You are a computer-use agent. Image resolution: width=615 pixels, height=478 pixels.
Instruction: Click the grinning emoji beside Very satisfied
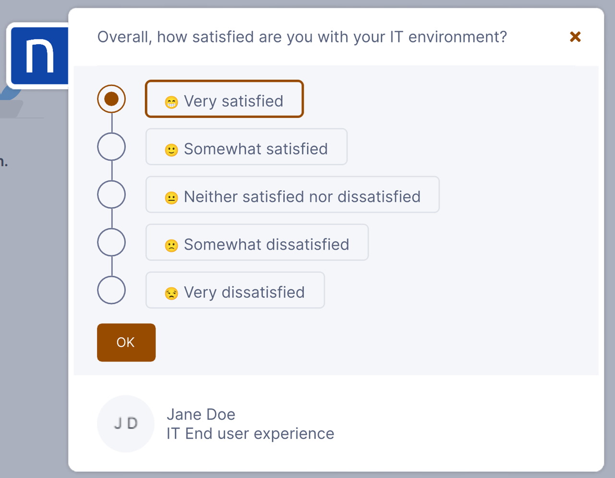coord(171,102)
